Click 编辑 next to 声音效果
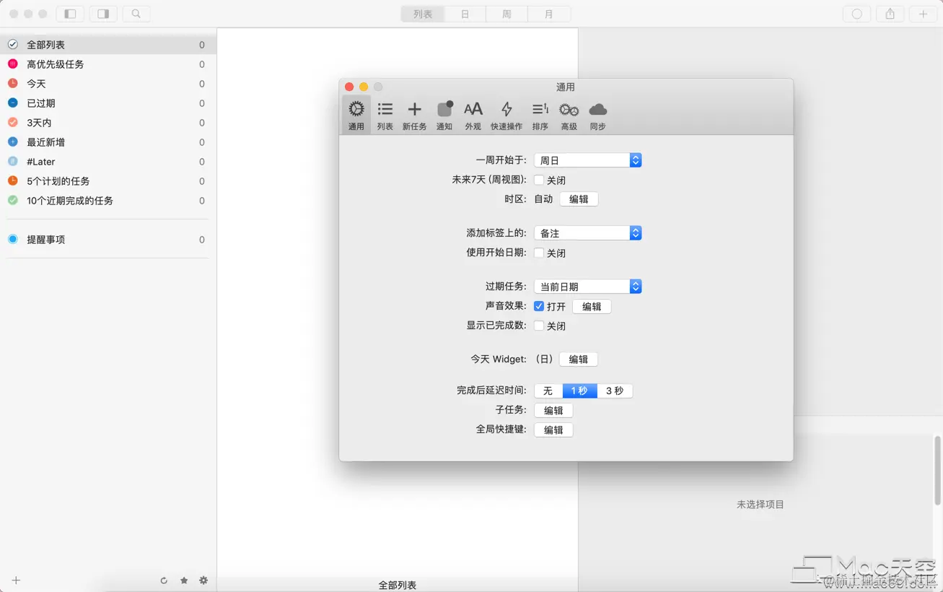Image resolution: width=943 pixels, height=592 pixels. click(592, 307)
